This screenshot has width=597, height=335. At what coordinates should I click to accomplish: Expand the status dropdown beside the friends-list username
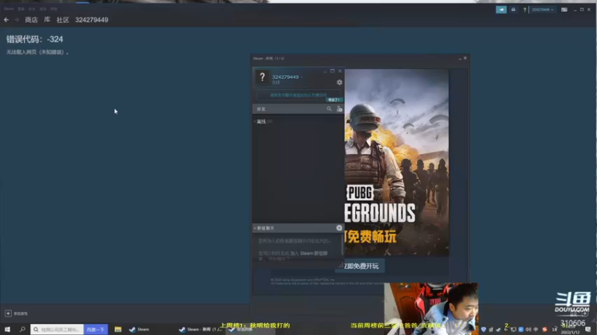coord(301,77)
